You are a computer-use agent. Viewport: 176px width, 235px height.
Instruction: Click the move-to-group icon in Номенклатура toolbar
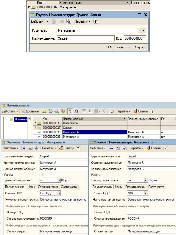tap(76, 111)
